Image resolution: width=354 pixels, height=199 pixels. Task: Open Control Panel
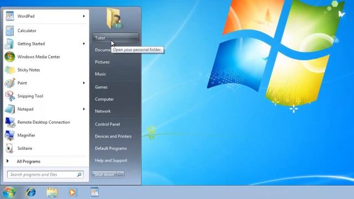point(107,124)
